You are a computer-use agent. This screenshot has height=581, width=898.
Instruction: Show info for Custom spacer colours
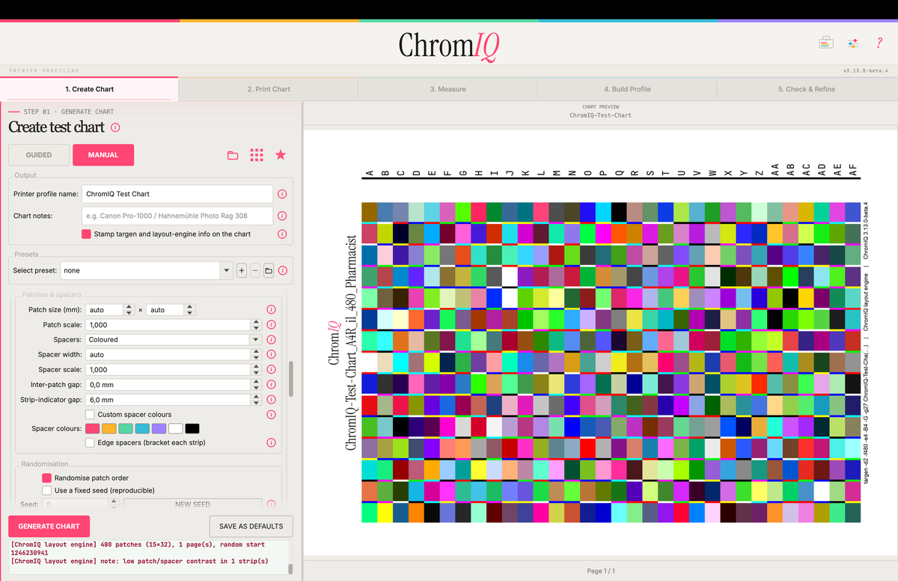(x=272, y=414)
